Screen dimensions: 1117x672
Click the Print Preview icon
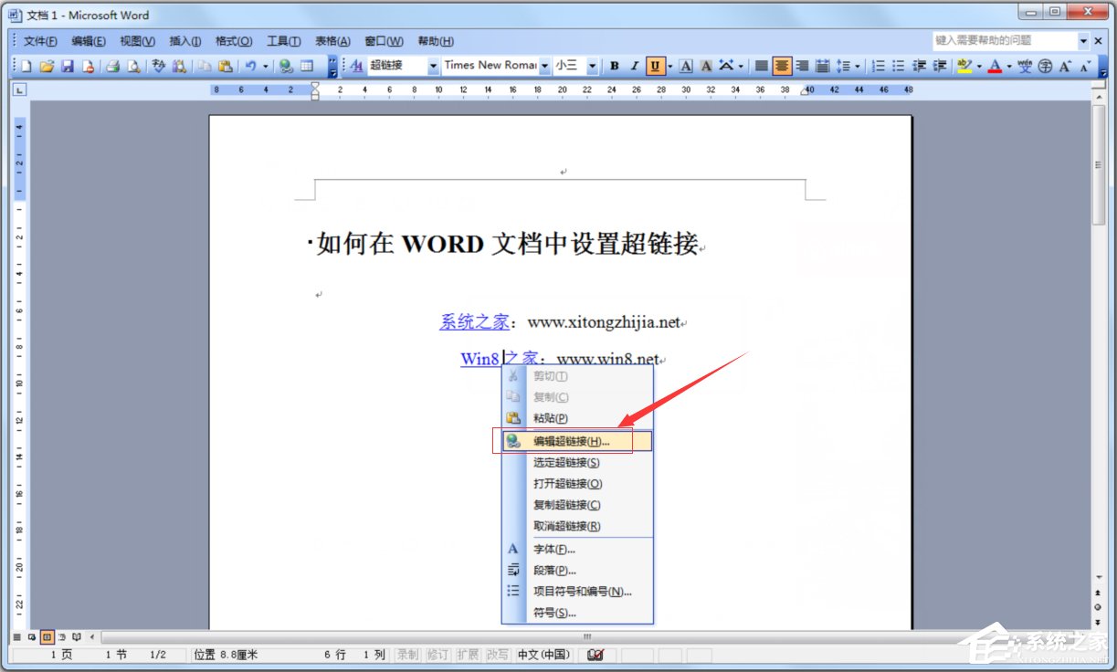click(133, 65)
